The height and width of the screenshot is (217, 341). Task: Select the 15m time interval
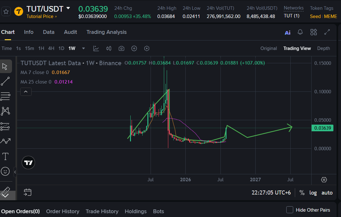click(x=29, y=48)
